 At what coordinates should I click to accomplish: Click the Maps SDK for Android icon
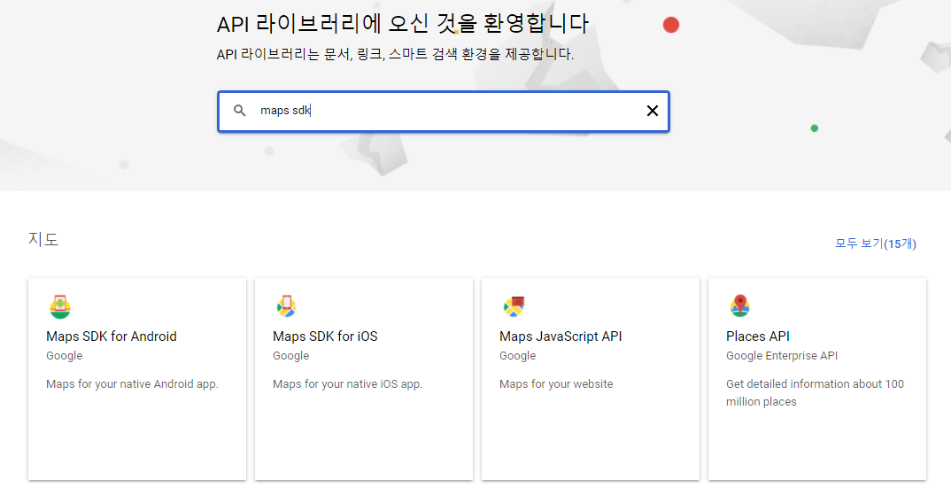pyautogui.click(x=60, y=306)
